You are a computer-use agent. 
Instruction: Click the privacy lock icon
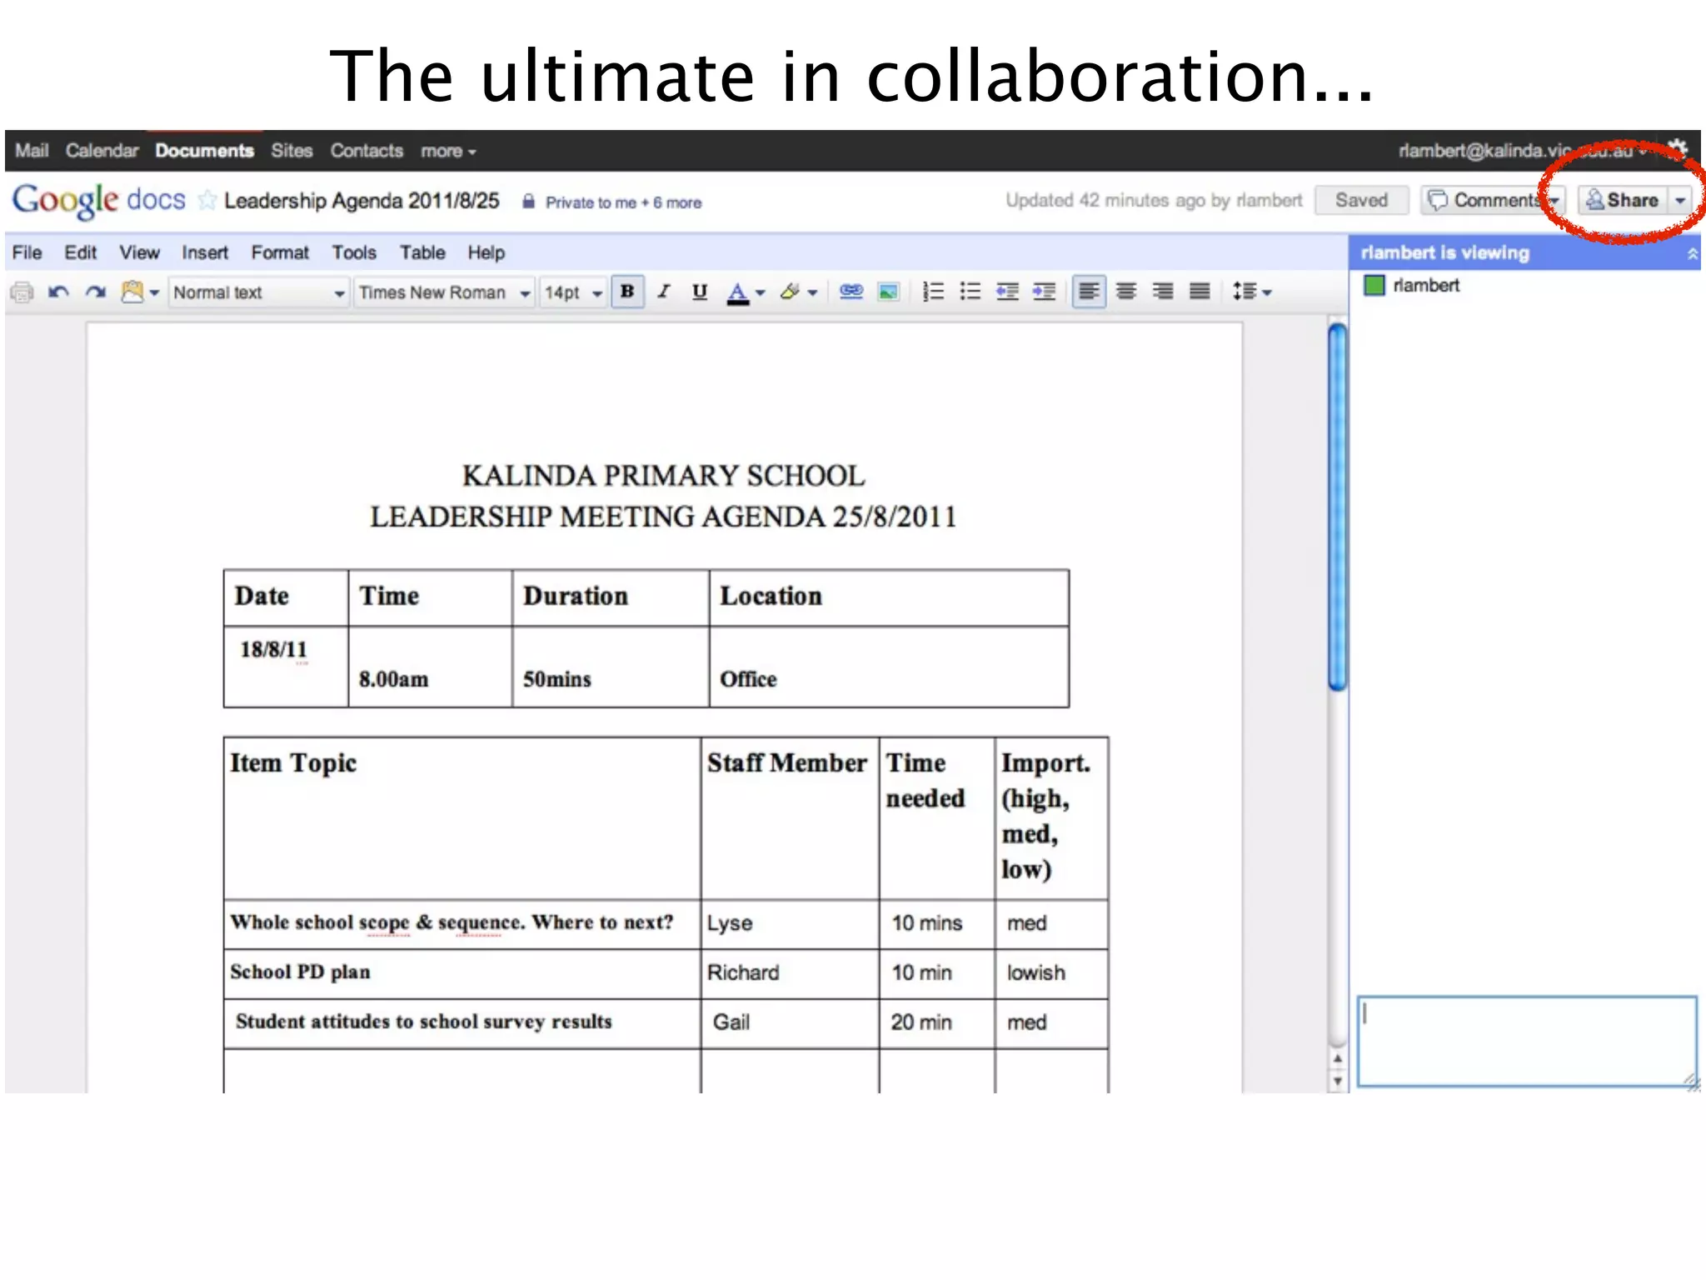click(x=528, y=202)
